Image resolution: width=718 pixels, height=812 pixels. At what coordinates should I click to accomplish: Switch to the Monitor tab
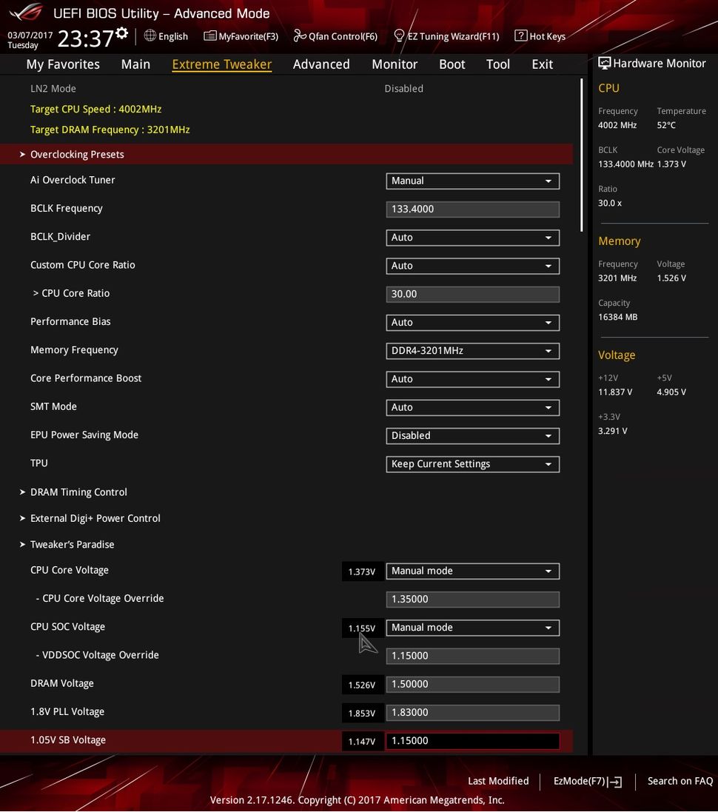click(395, 64)
